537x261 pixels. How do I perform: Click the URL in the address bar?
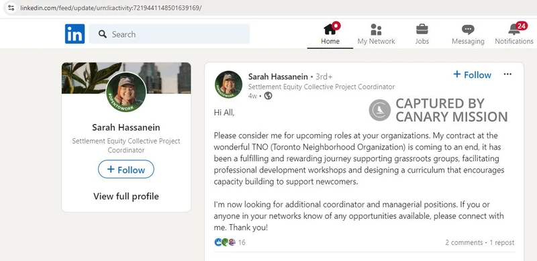tap(111, 7)
